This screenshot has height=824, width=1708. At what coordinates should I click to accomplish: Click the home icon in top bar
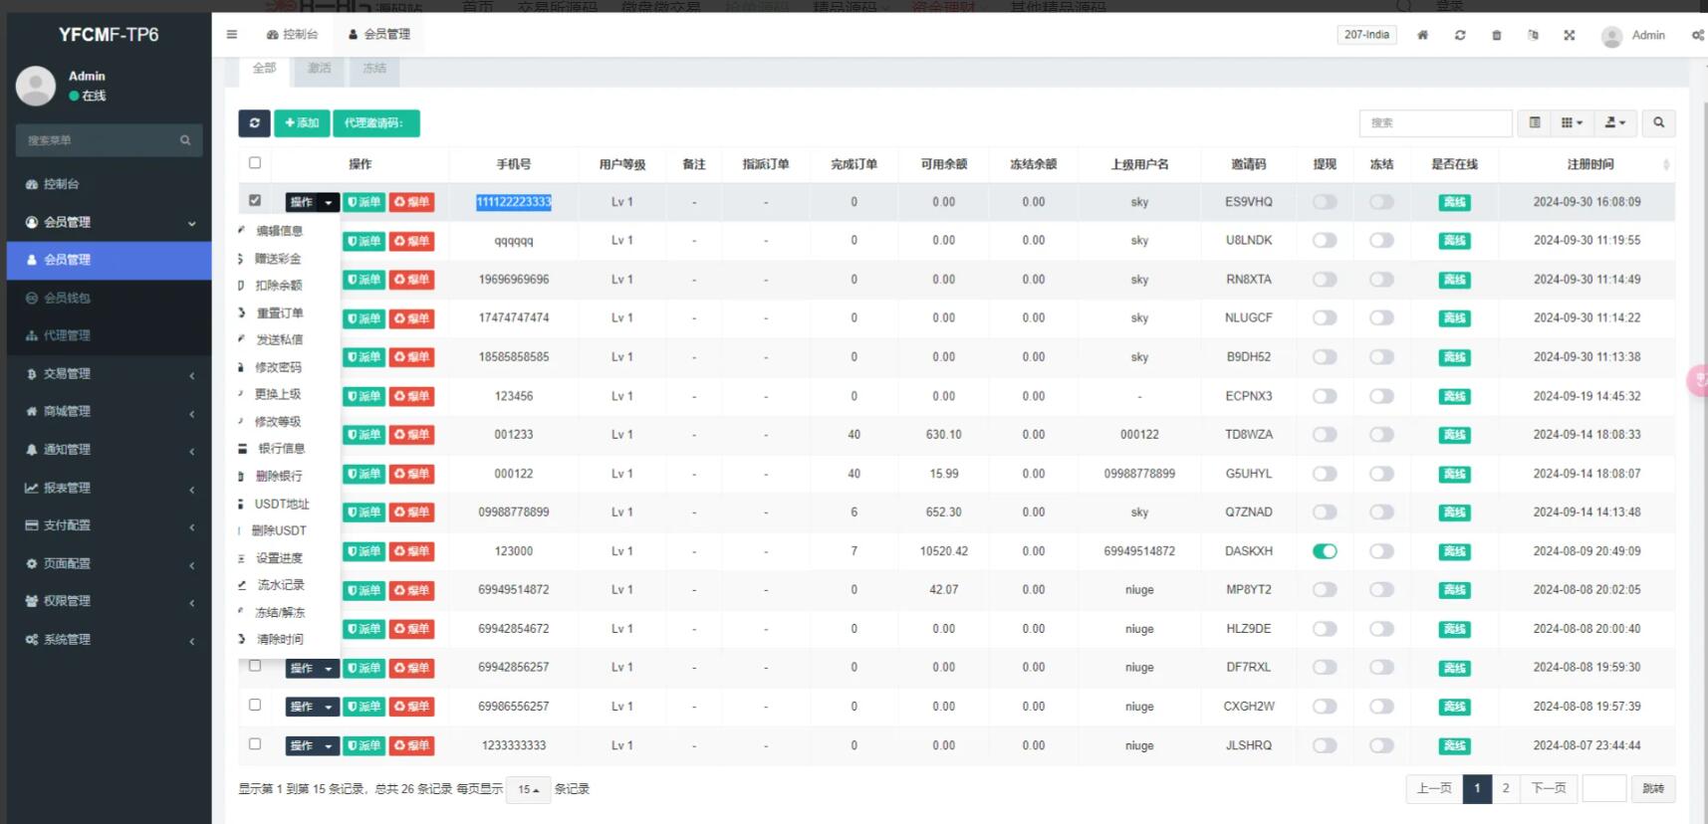pos(1422,35)
